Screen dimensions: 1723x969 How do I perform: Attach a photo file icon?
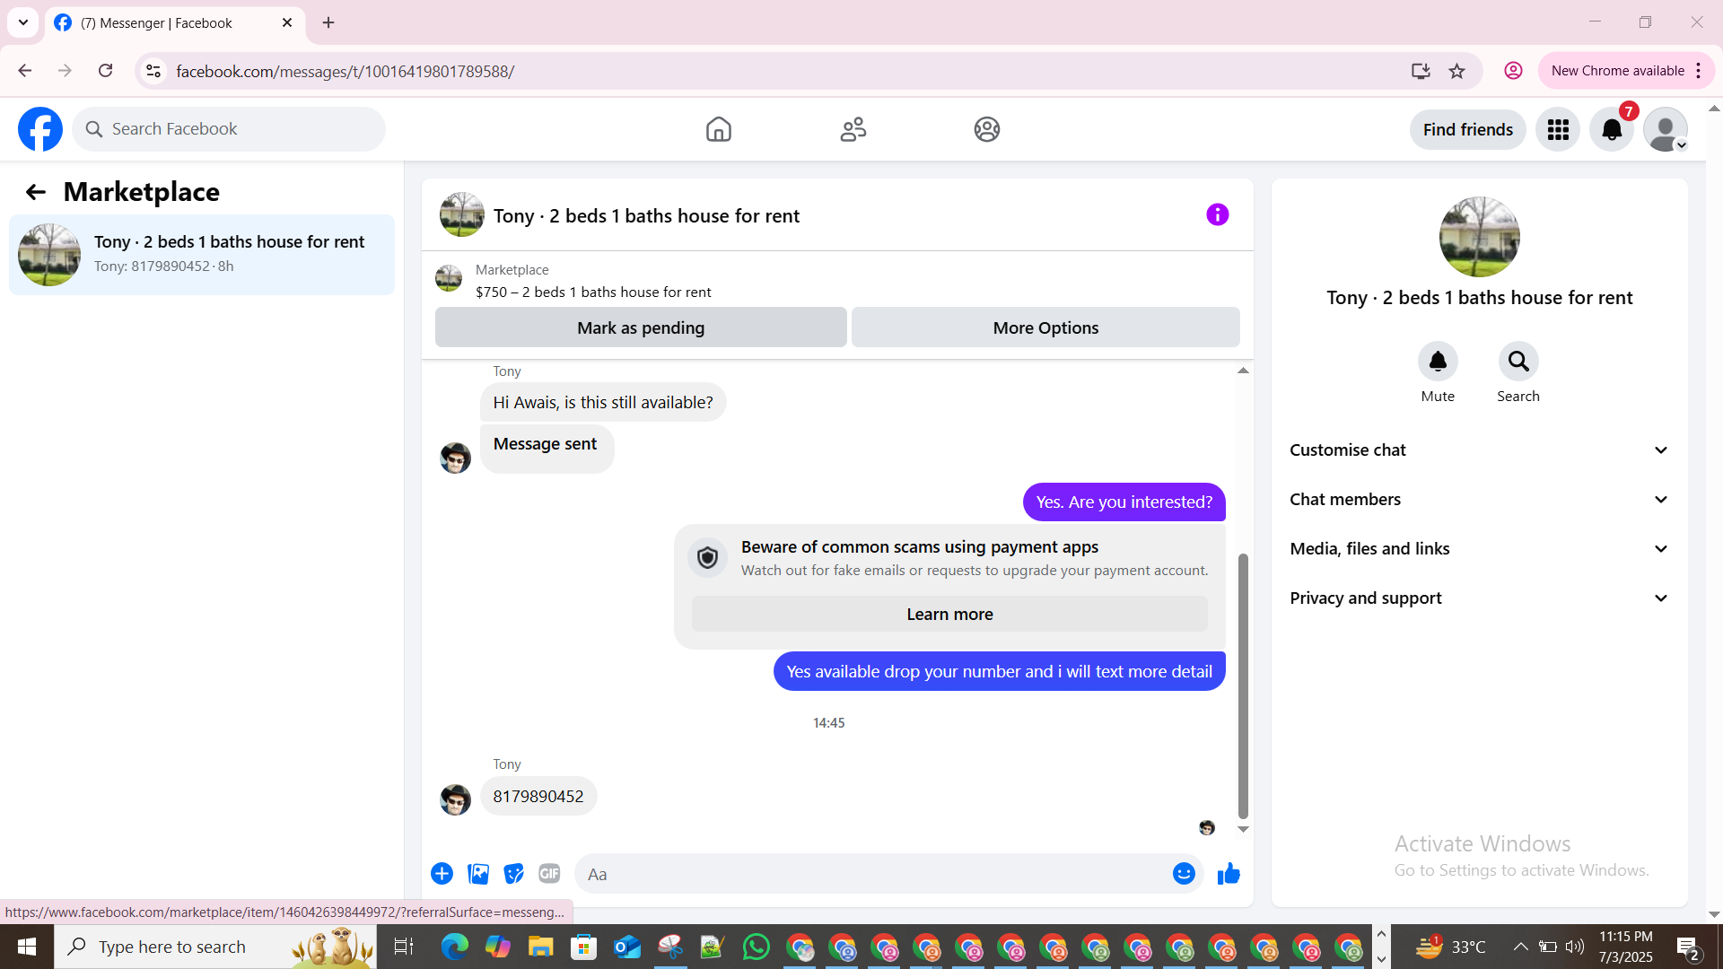478,874
